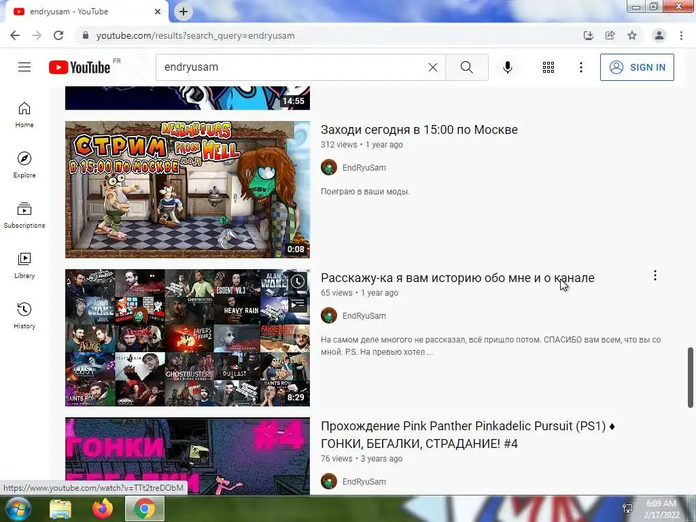Bookmark this page with the star
Image resolution: width=696 pixels, height=522 pixels.
click(x=632, y=35)
